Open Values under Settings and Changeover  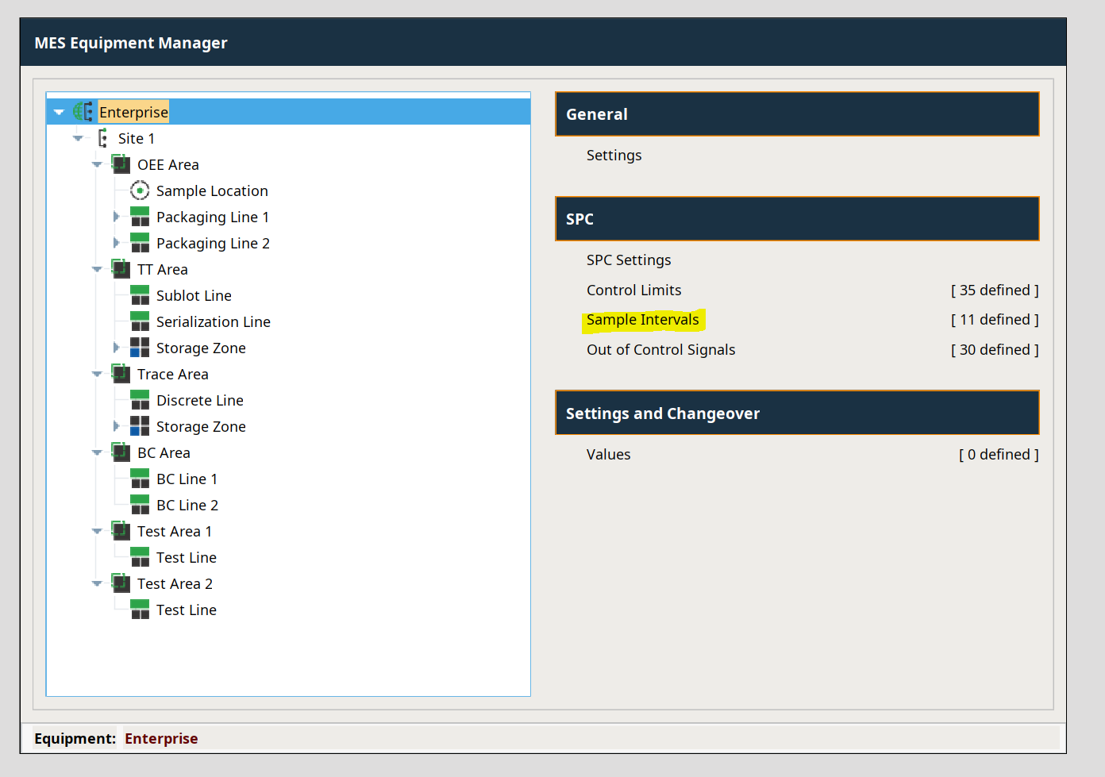[608, 455]
